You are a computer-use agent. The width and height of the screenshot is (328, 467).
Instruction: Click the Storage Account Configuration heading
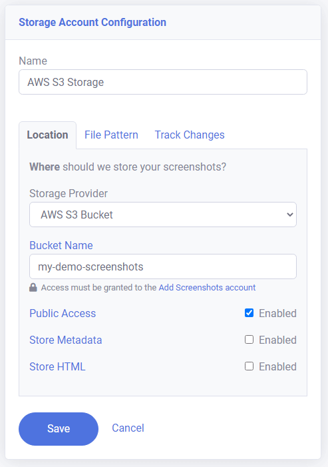click(92, 23)
